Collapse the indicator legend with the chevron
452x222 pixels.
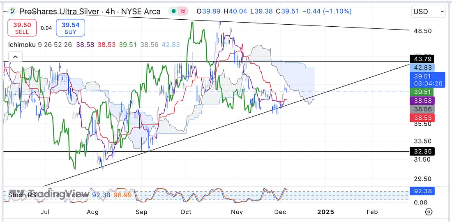pyautogui.click(x=15, y=57)
